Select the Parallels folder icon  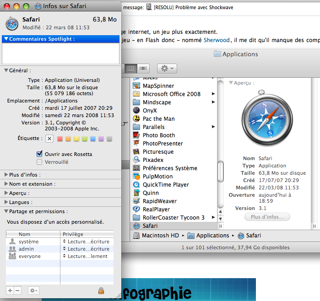tap(136, 127)
